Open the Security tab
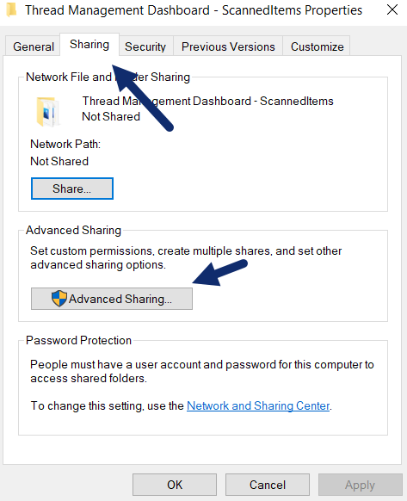The height and width of the screenshot is (501, 407). [145, 46]
